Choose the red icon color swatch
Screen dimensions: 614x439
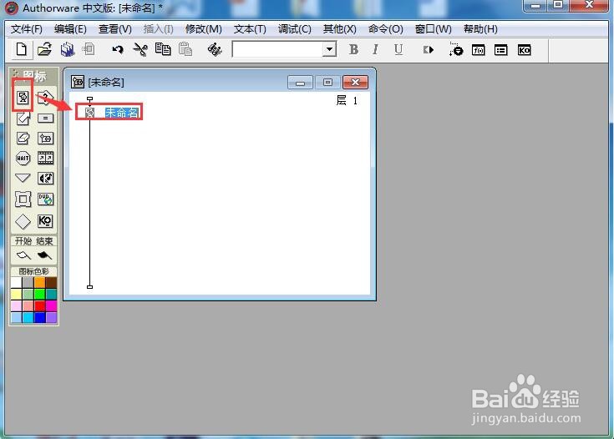(x=39, y=305)
